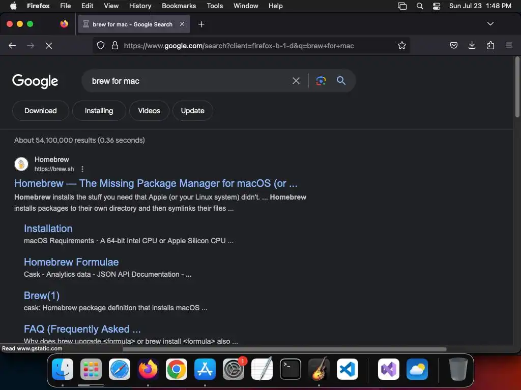The height and width of the screenshot is (390, 521).
Task: Open Launchpad from the Dock
Action: point(91,369)
